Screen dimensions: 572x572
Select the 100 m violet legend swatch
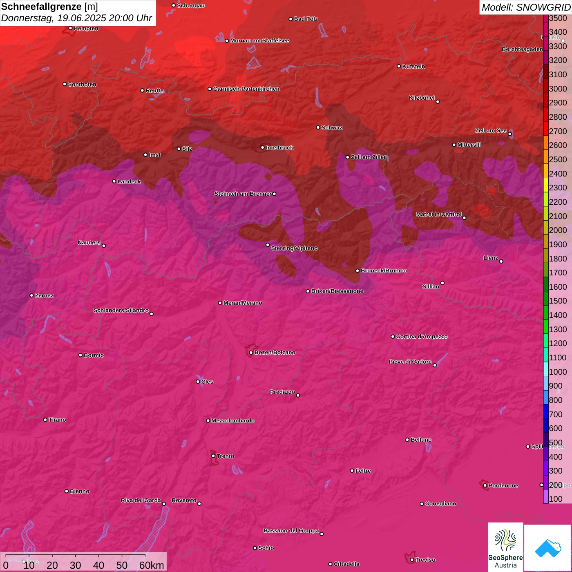click(x=546, y=496)
